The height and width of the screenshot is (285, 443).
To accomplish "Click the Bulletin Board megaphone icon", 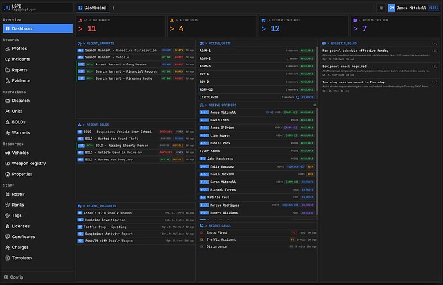I will coord(324,44).
